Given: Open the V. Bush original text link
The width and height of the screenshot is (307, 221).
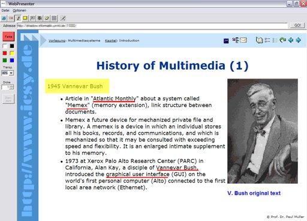Looking at the screenshot, I should (254, 193).
